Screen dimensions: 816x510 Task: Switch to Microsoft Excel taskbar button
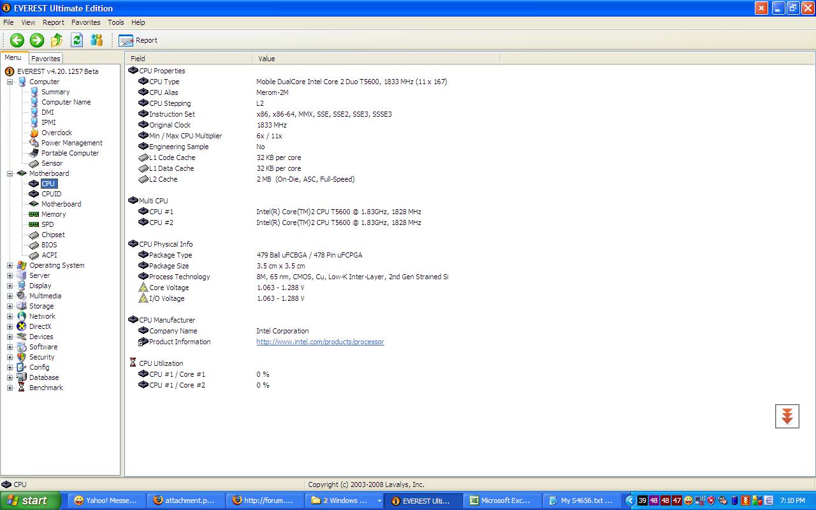(502, 500)
